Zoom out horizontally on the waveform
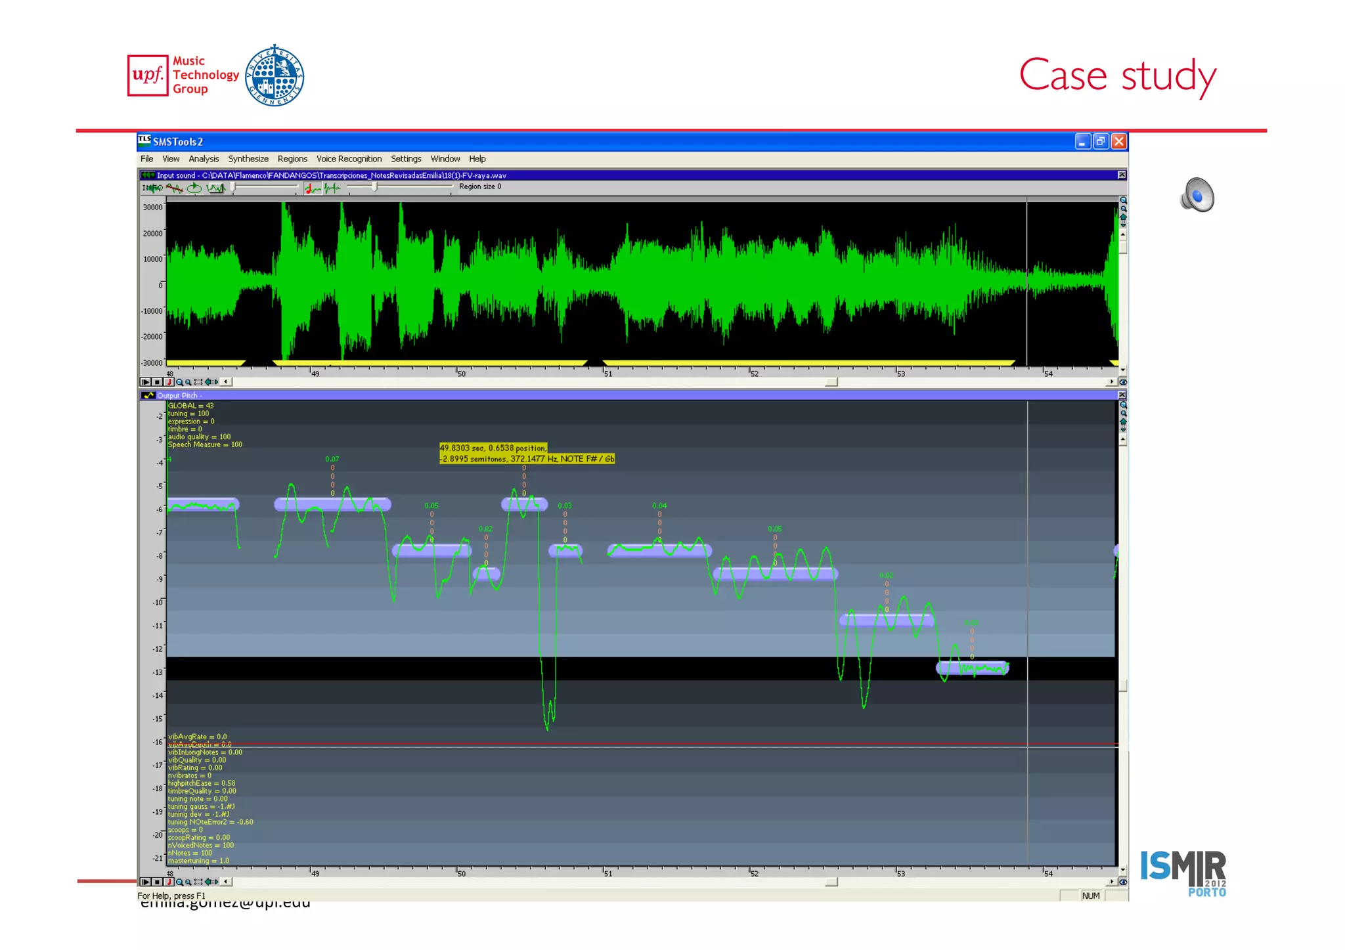The image size is (1345, 950). point(188,382)
